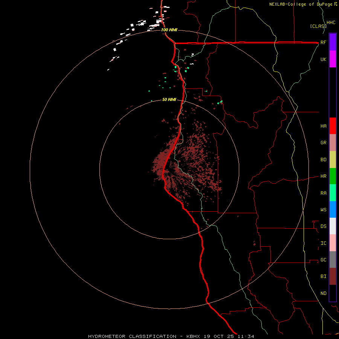The height and width of the screenshot is (339, 339).
Task: Click the 'KBHX' radar site identifier
Action: click(193, 336)
